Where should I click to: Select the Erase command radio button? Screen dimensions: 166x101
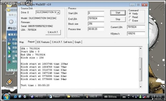[130, 21]
